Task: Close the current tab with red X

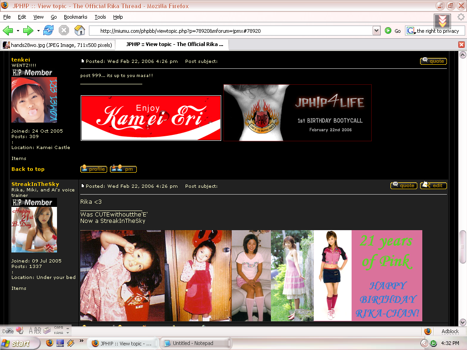Action: pos(462,45)
